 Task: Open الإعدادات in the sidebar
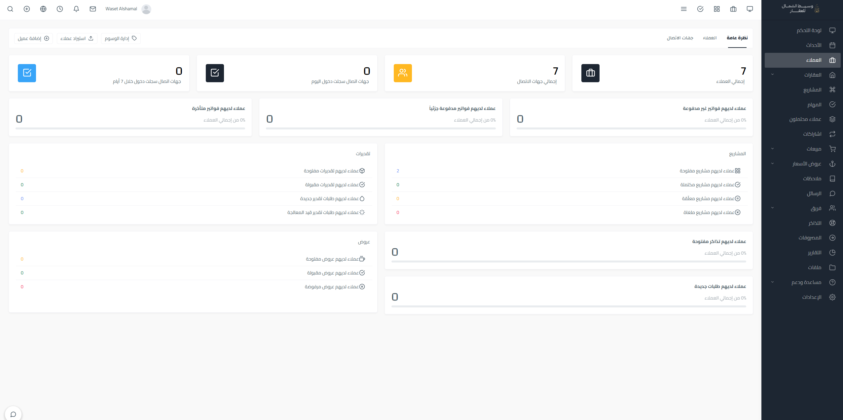point(812,297)
